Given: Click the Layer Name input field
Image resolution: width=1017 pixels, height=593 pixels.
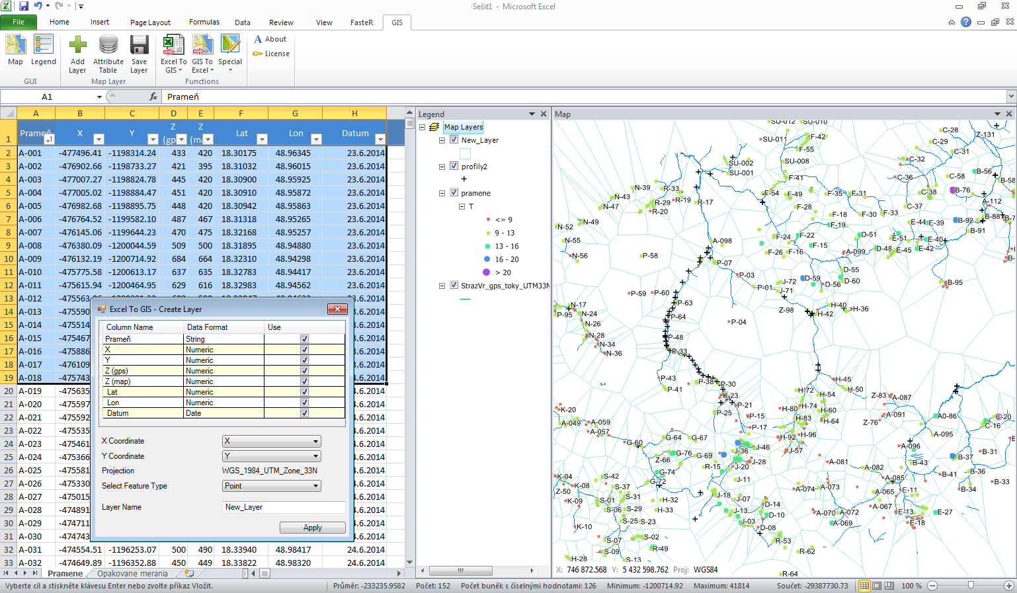Looking at the screenshot, I should (284, 507).
